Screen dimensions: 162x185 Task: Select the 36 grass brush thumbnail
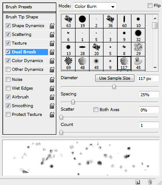pyautogui.click(x=110, y=21)
